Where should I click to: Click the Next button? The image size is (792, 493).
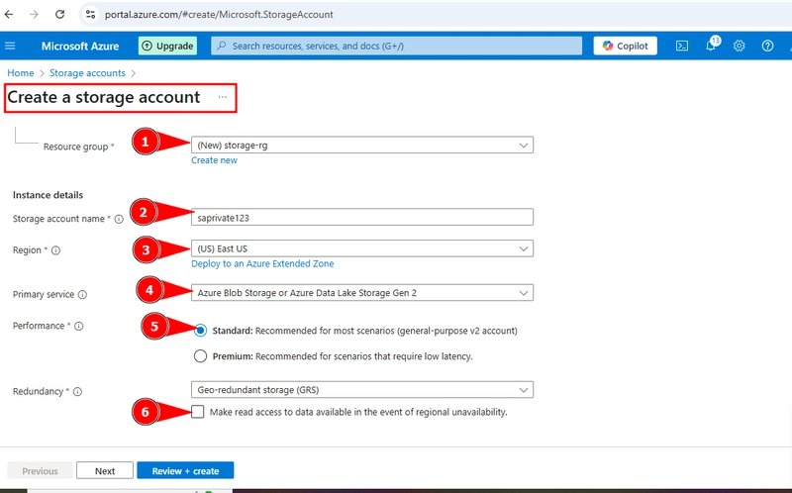point(105,471)
